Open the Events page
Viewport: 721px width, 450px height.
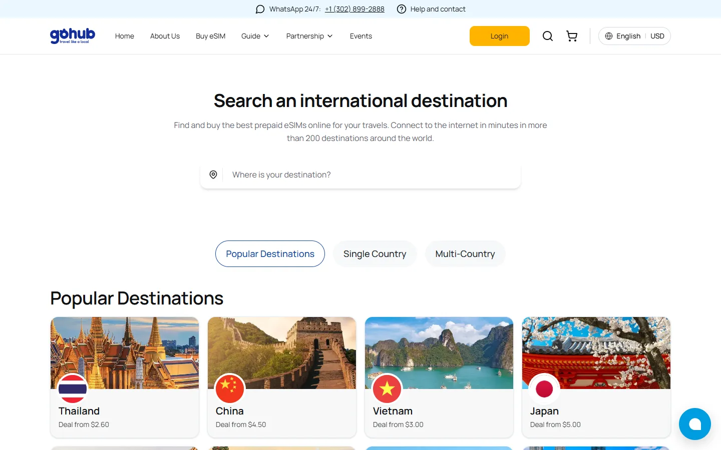point(361,36)
